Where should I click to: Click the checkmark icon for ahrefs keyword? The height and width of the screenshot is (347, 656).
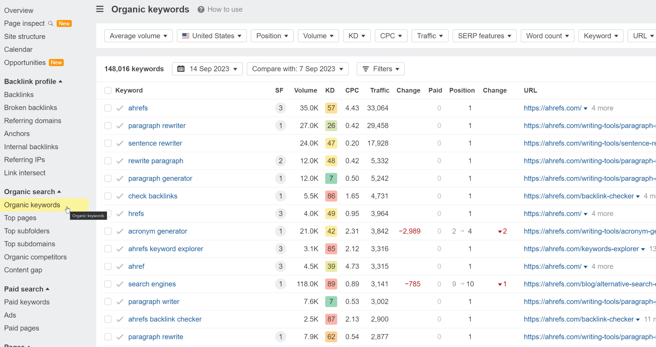tap(120, 108)
